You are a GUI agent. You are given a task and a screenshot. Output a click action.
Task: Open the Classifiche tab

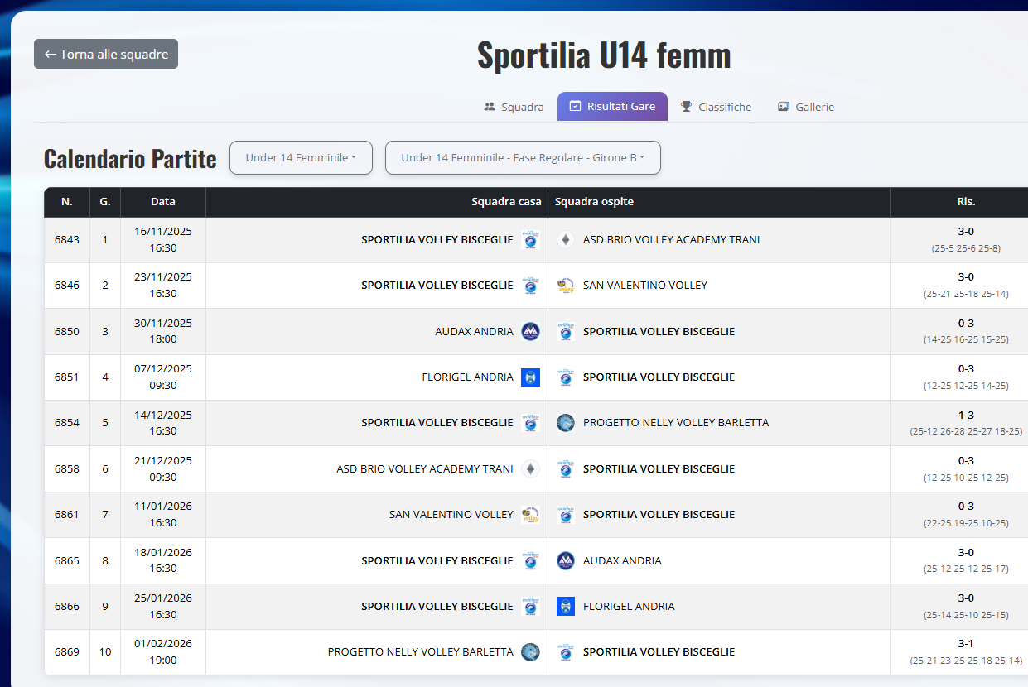(716, 107)
